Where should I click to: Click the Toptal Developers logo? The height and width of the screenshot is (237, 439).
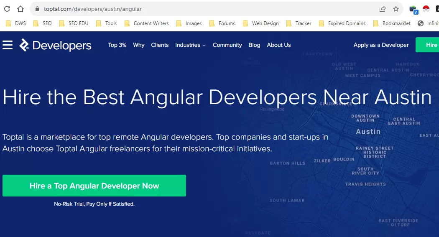55,45
